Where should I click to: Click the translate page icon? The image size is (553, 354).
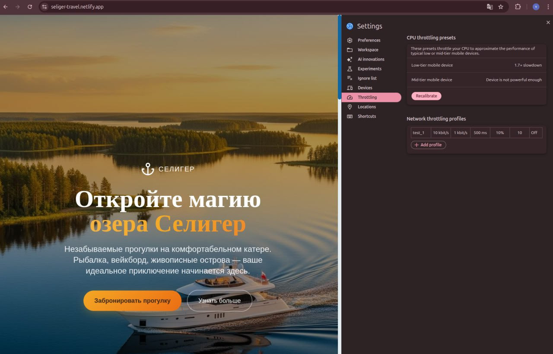tap(489, 7)
